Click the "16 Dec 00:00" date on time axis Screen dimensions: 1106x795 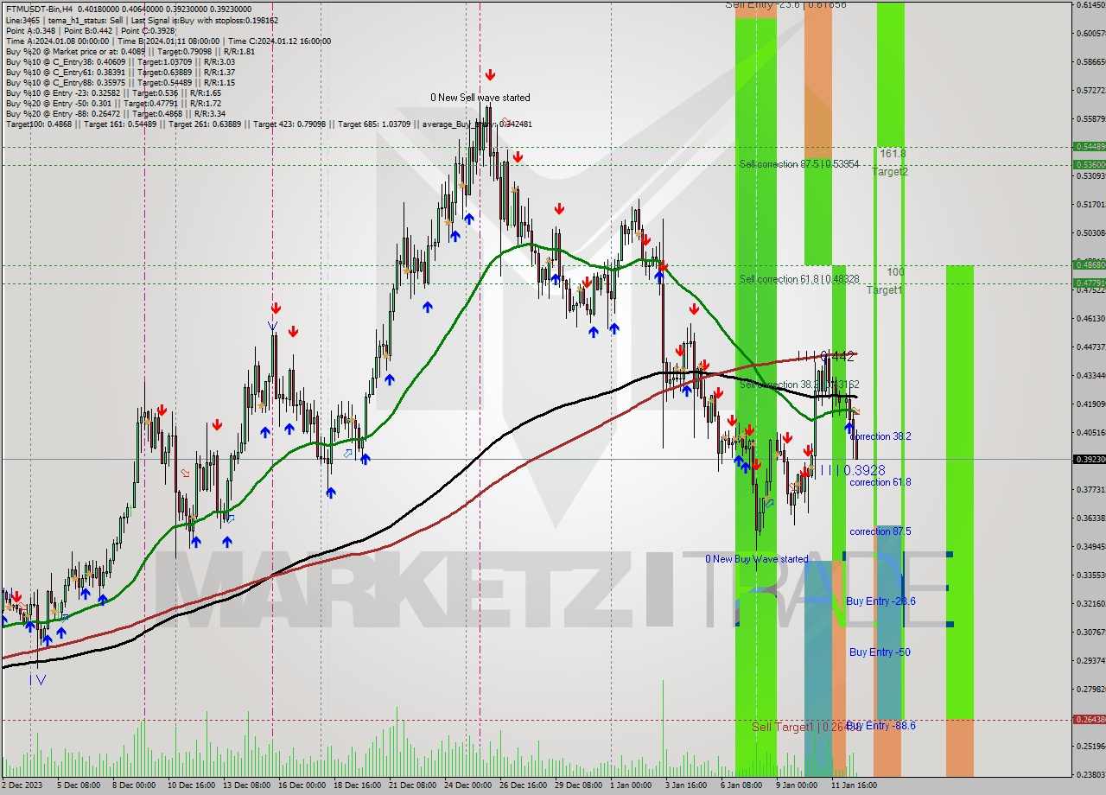302,785
